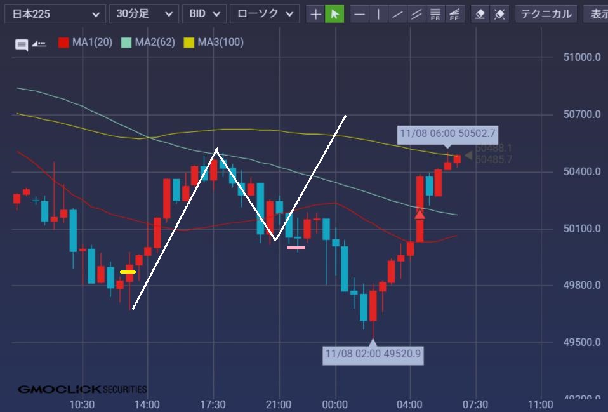Viewport: 608px width, 412px height.
Task: Select the trend line drawing tool
Action: point(398,14)
